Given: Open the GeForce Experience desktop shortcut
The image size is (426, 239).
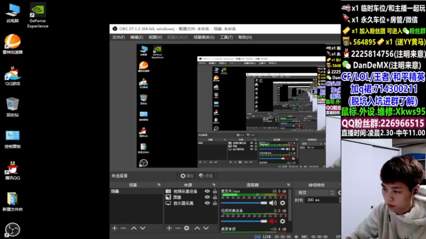Looking at the screenshot, I should click(x=37, y=15).
